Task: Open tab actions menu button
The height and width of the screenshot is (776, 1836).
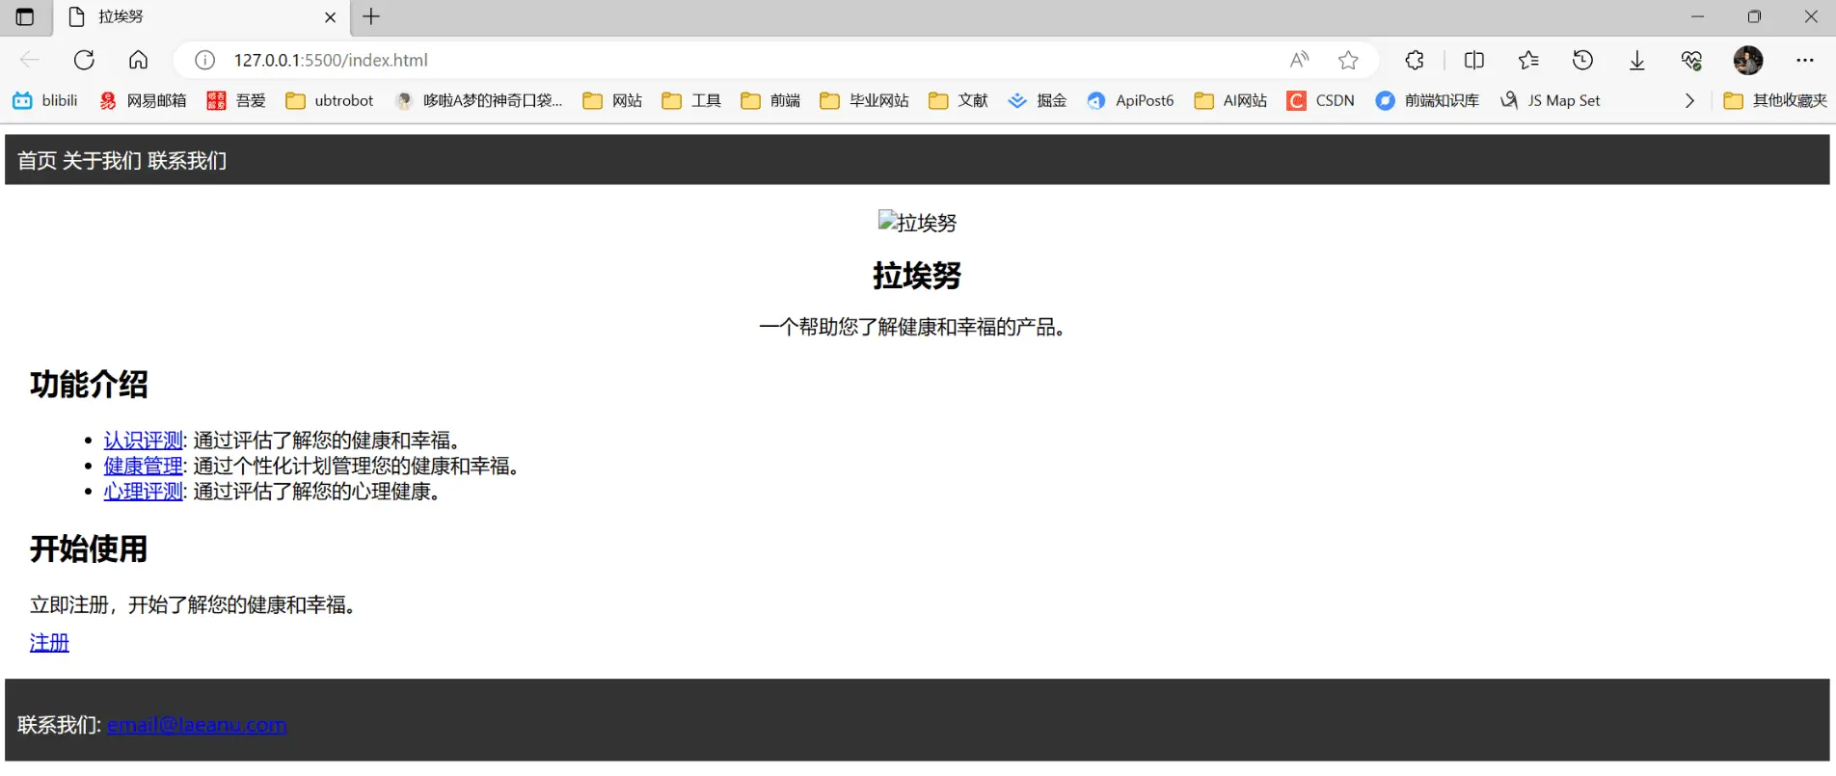Action: [25, 16]
